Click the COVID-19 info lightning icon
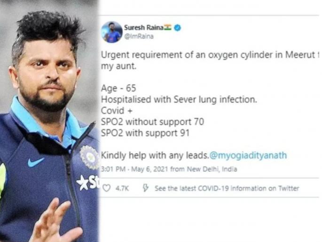 point(145,188)
